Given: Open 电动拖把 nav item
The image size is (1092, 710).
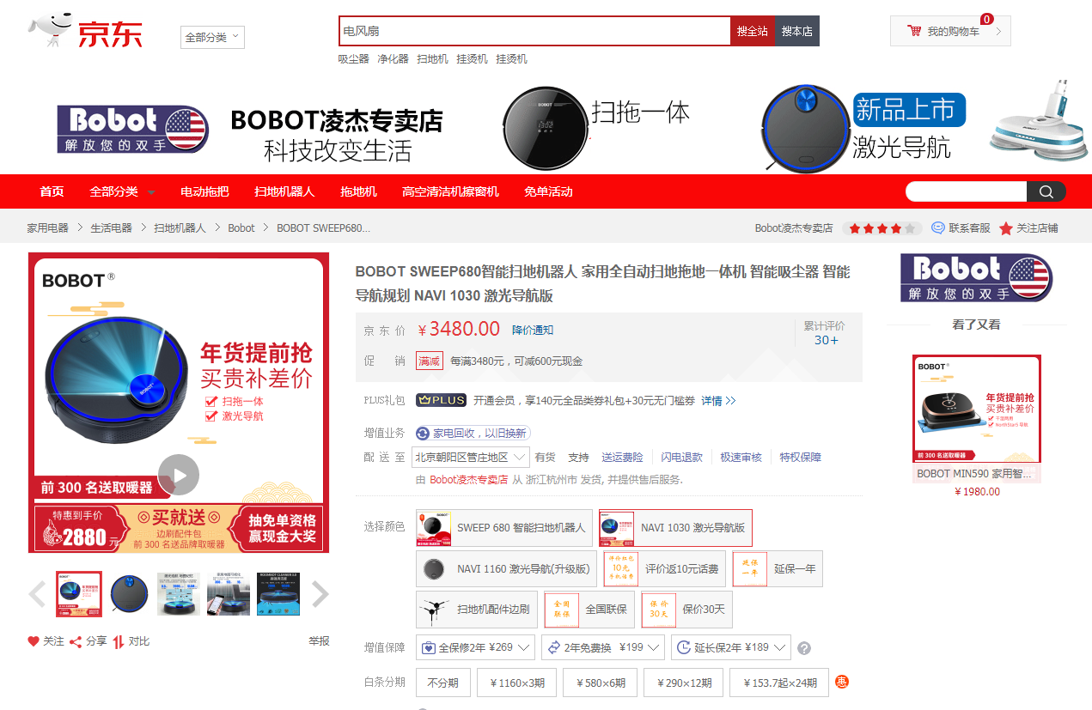Looking at the screenshot, I should (x=204, y=191).
